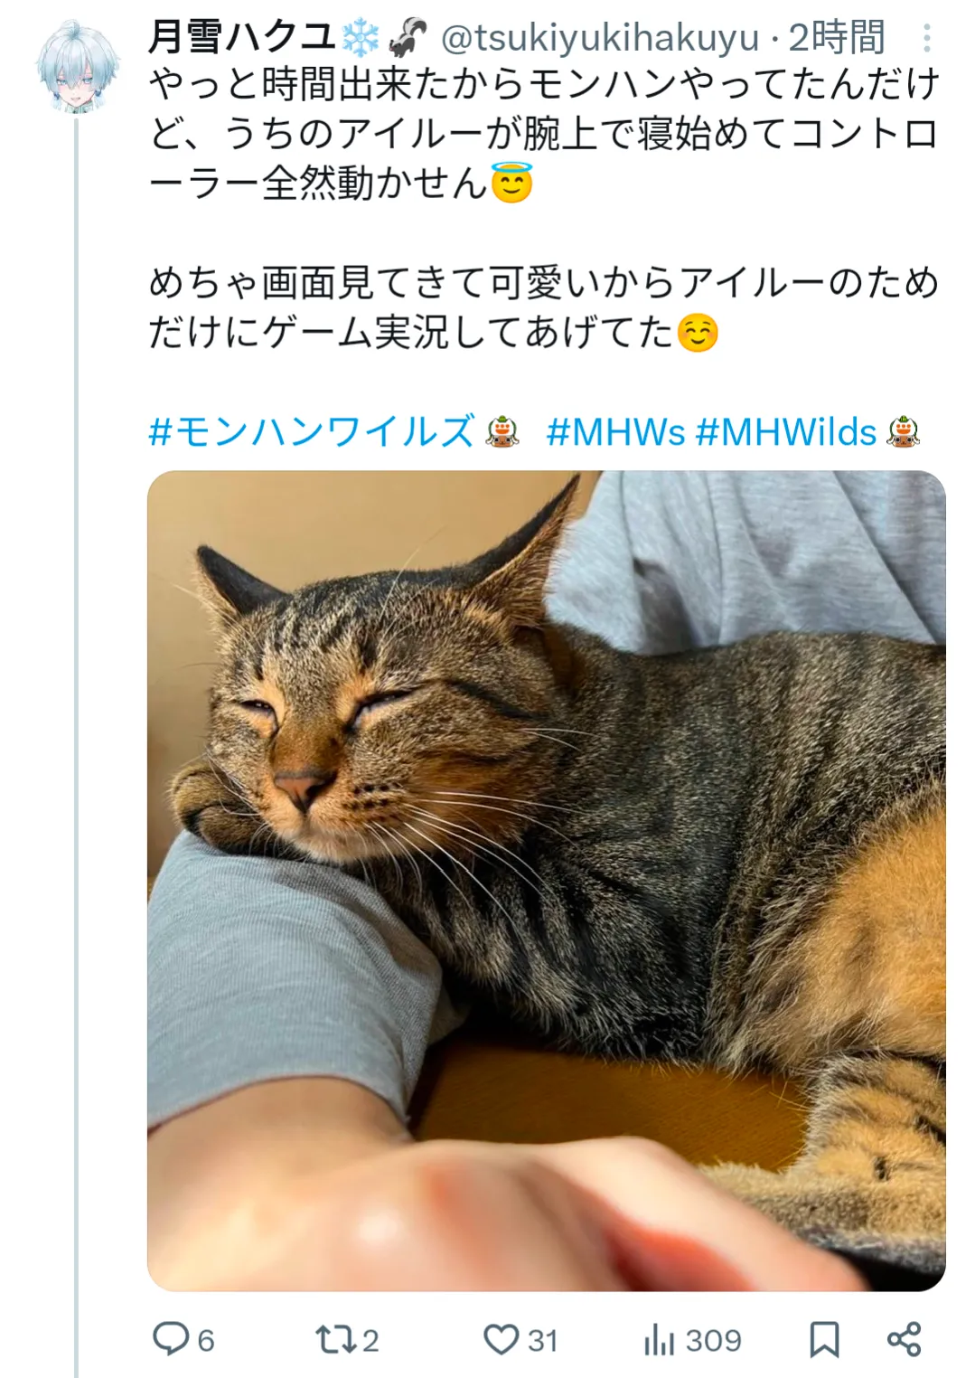Tap the 2時間 timestamp

[x=837, y=38]
